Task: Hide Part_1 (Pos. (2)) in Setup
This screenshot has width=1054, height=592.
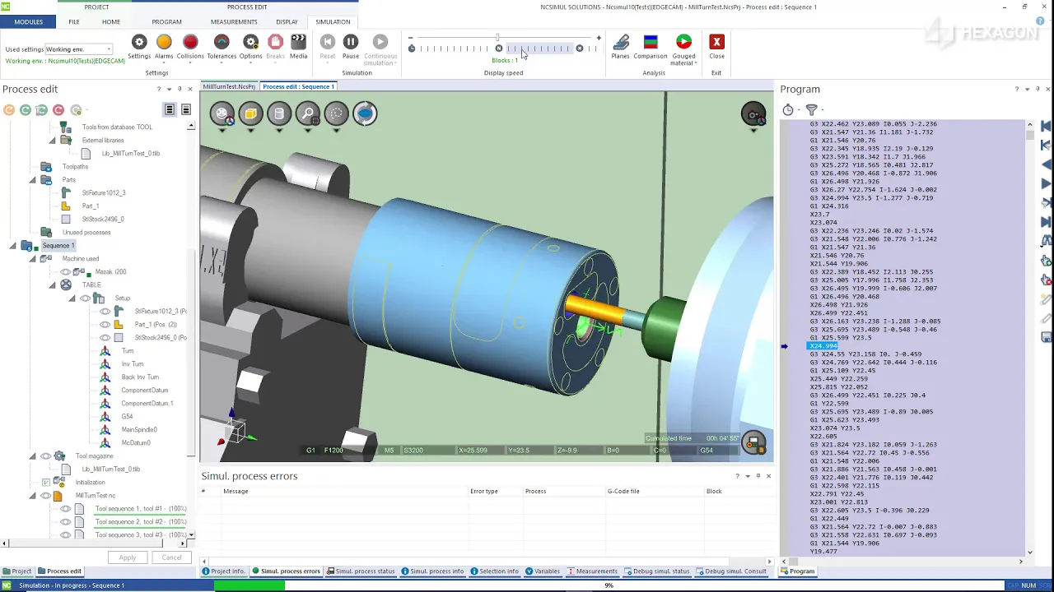Action: tap(105, 325)
